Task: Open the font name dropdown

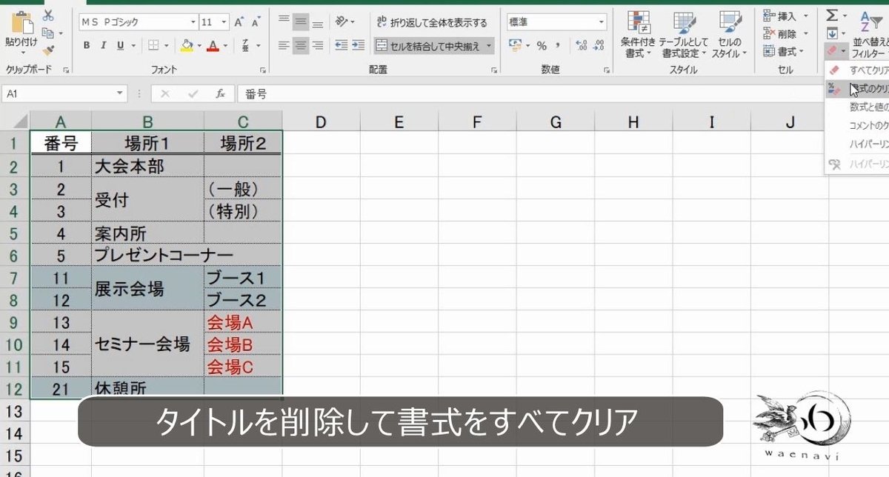Action: 193,21
